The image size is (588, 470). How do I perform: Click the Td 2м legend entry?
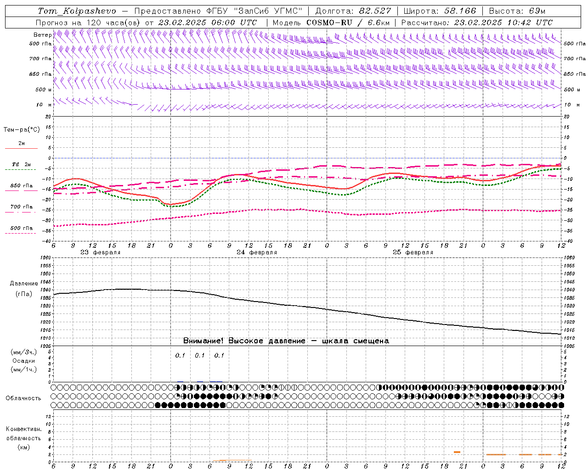click(21, 164)
